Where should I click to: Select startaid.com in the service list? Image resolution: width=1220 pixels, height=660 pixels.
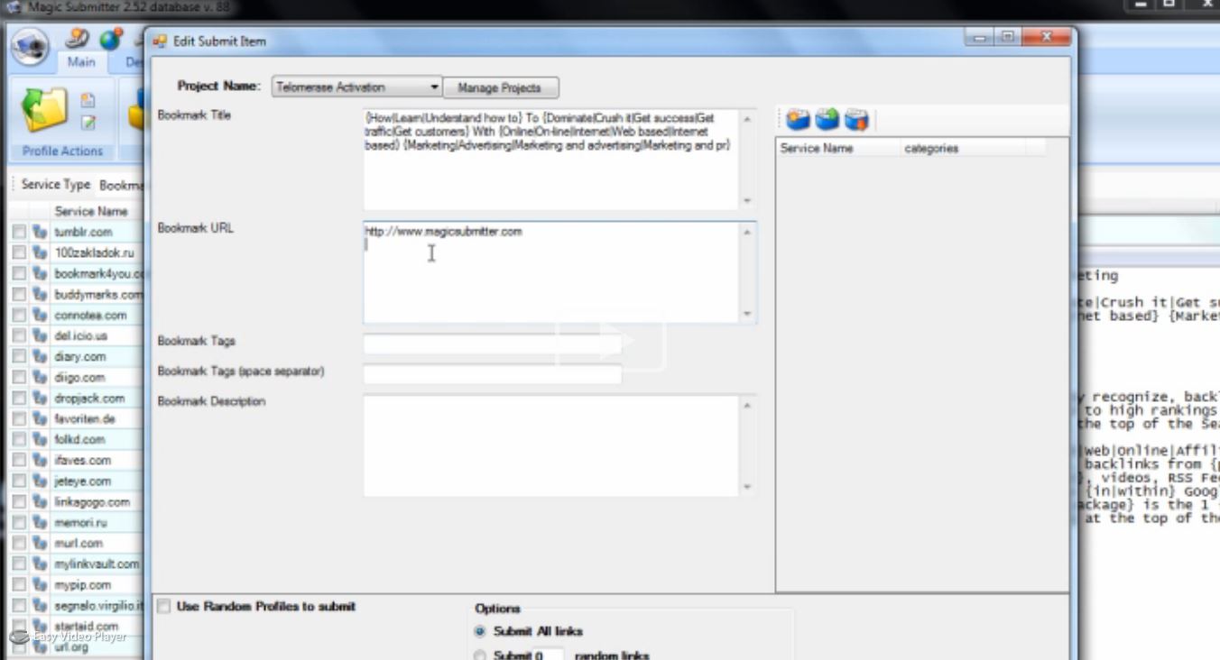[x=86, y=626]
